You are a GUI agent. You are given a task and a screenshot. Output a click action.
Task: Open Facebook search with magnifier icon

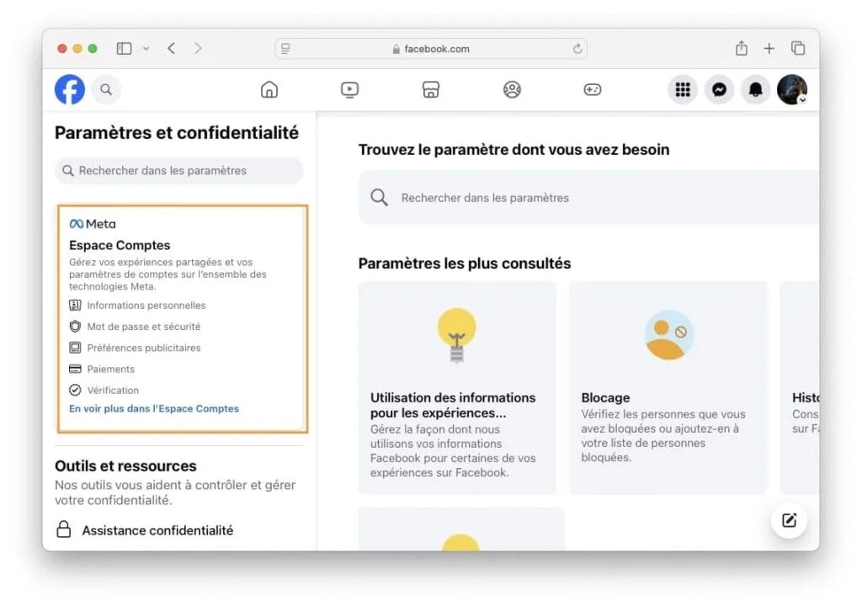coord(106,89)
